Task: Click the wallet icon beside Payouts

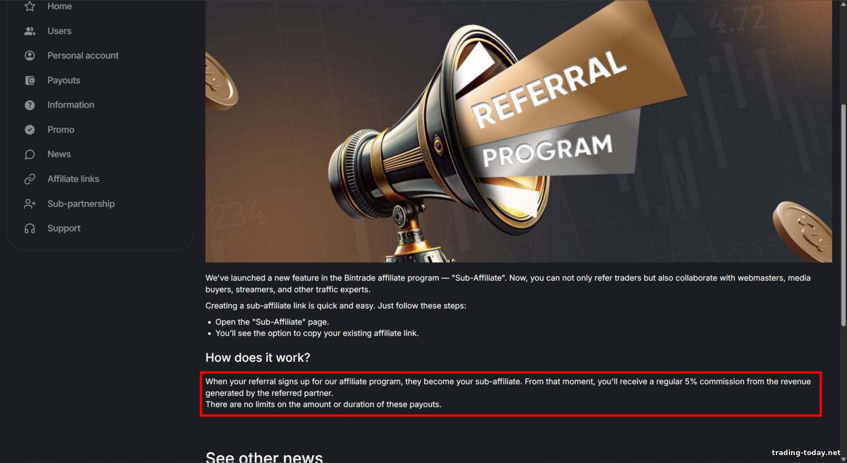Action: (x=30, y=80)
